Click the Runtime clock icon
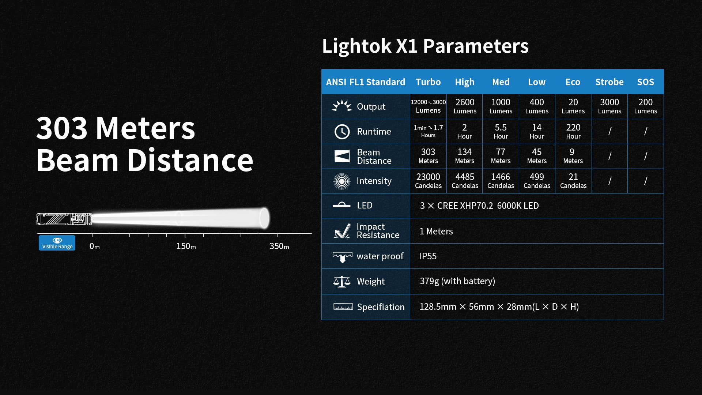 click(x=342, y=132)
